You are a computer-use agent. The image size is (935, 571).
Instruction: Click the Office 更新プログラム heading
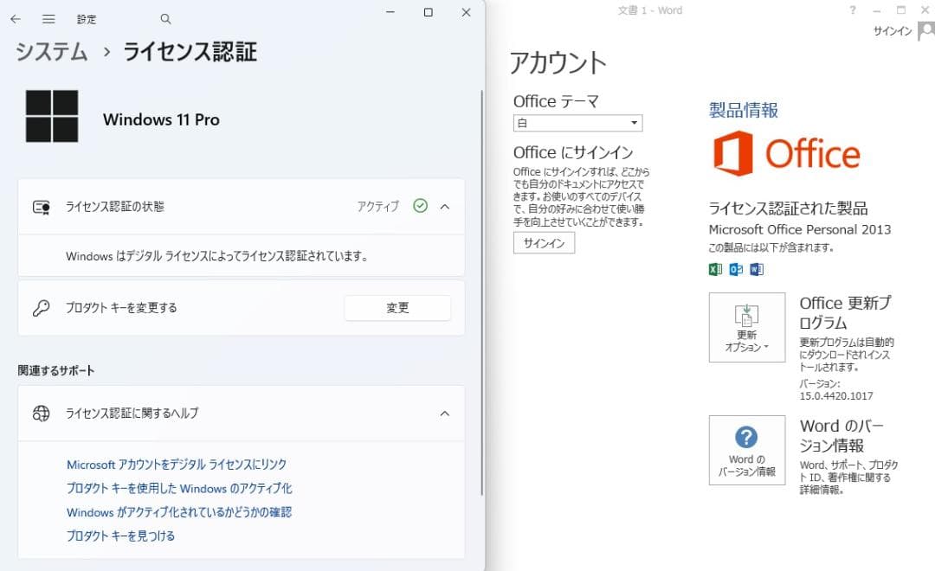846,313
